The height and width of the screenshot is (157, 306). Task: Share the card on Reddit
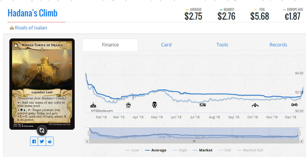coord(49,141)
